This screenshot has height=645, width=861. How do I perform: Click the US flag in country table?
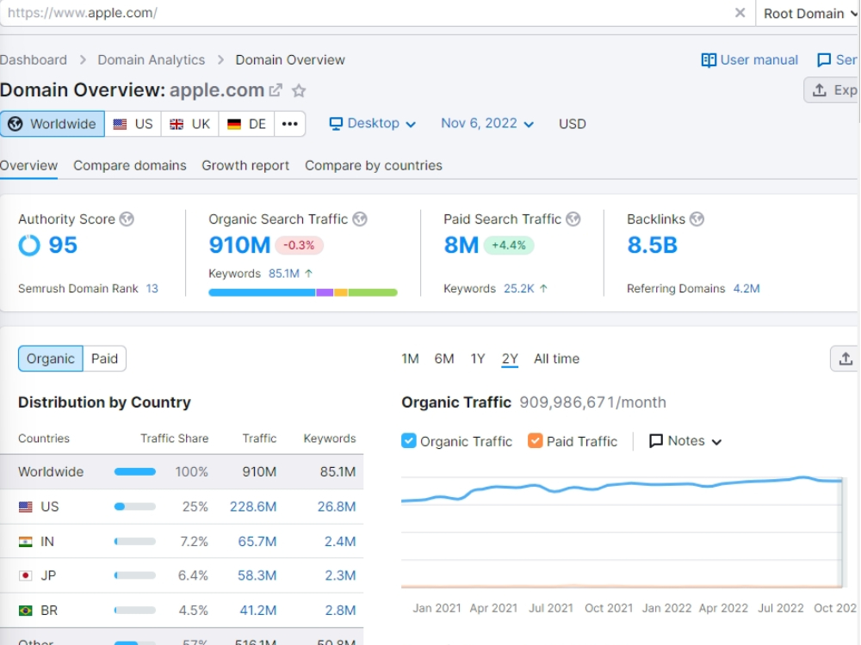click(x=25, y=507)
